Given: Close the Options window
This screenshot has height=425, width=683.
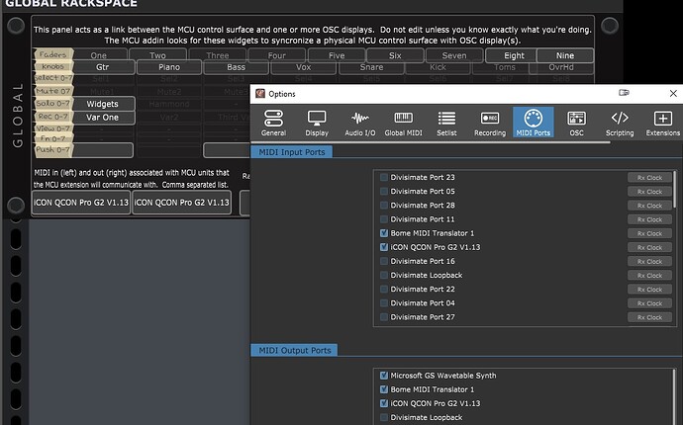Looking at the screenshot, I should (673, 93).
